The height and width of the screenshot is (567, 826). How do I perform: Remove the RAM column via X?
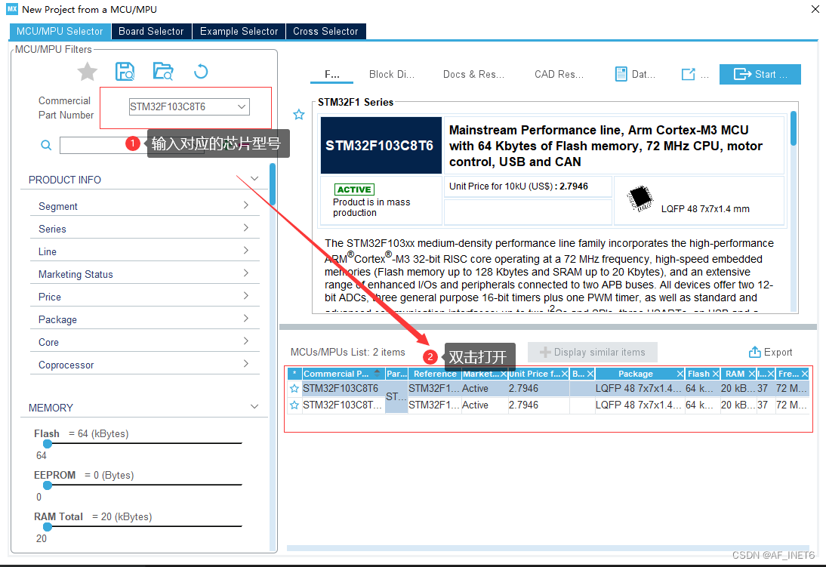(x=752, y=374)
